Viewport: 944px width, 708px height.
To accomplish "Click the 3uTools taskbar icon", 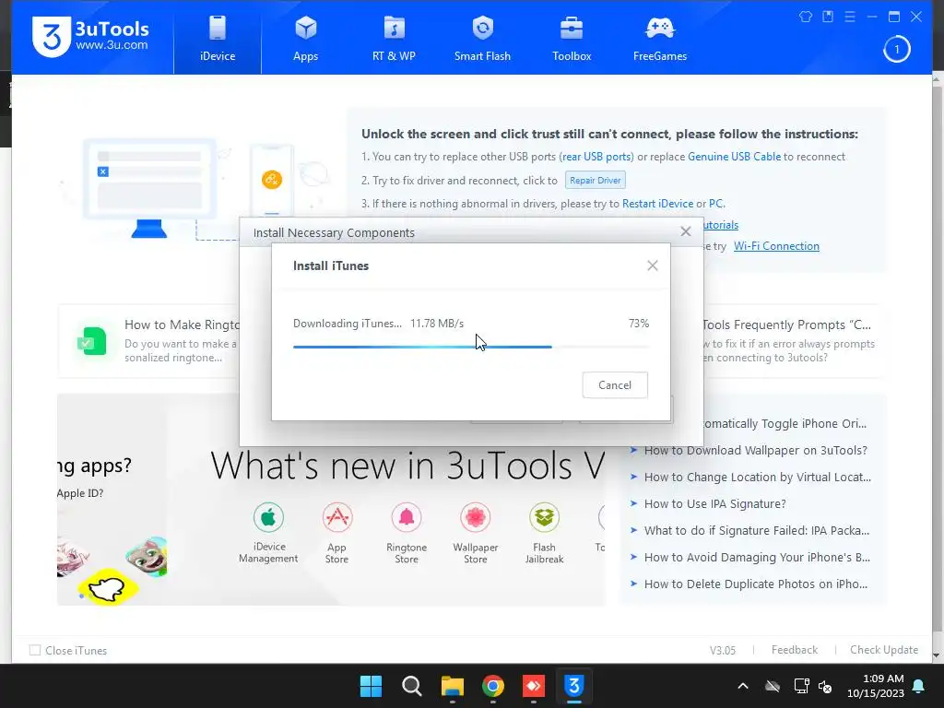I will (x=573, y=686).
